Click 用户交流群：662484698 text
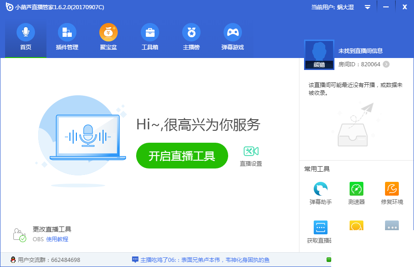 point(49,260)
